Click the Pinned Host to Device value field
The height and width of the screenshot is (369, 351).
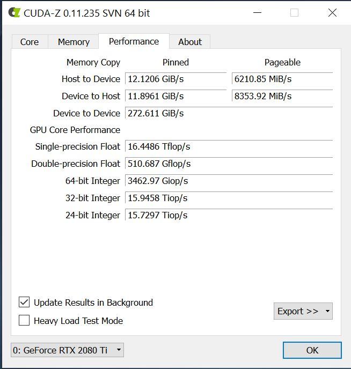[175, 79]
